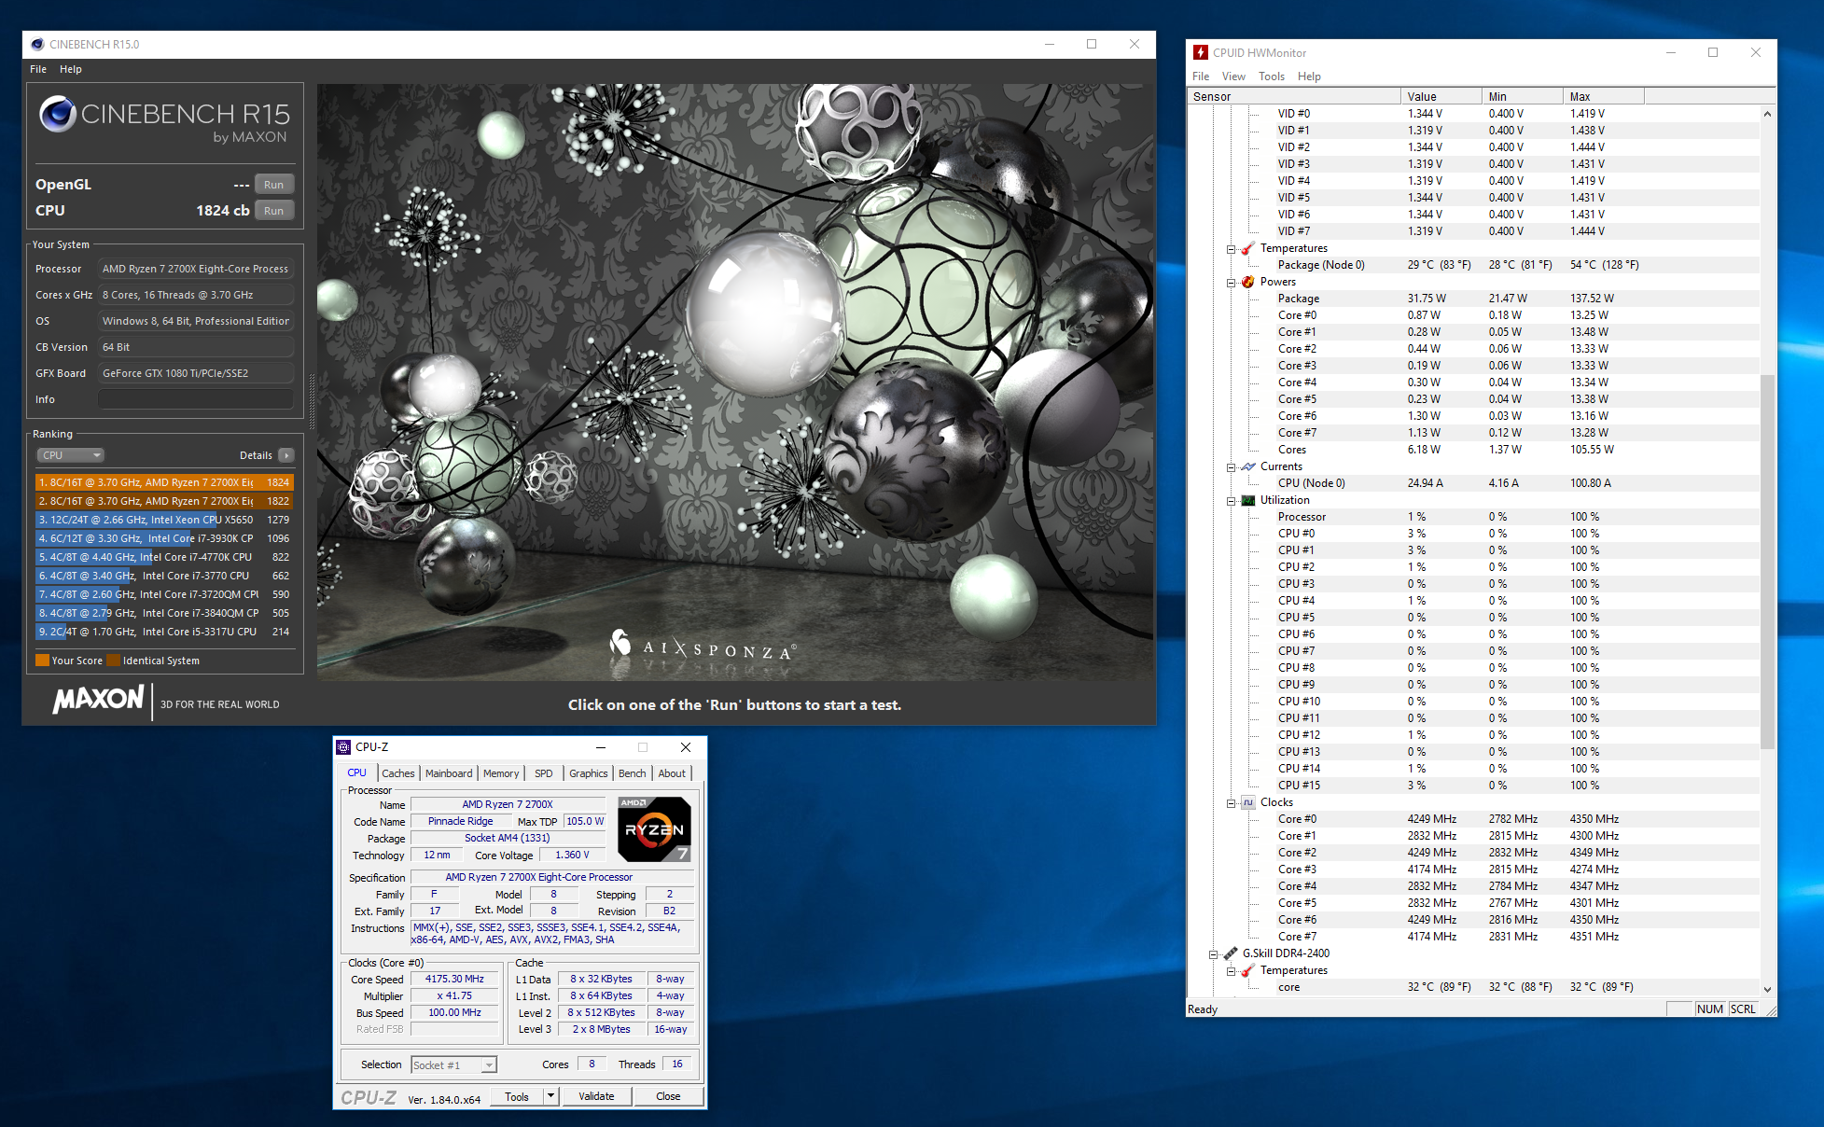Click the G.Skill DDR4-2400 memory icon
1824x1127 pixels.
point(1231,953)
